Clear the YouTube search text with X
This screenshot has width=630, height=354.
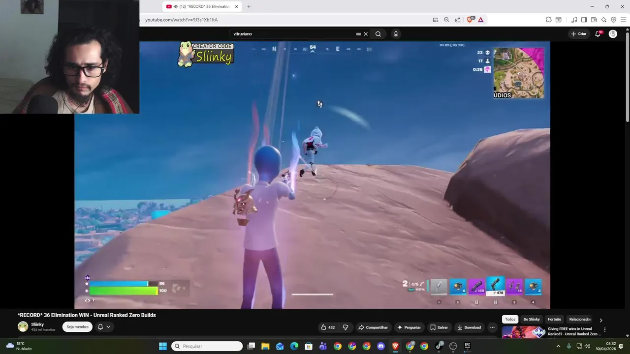366,34
